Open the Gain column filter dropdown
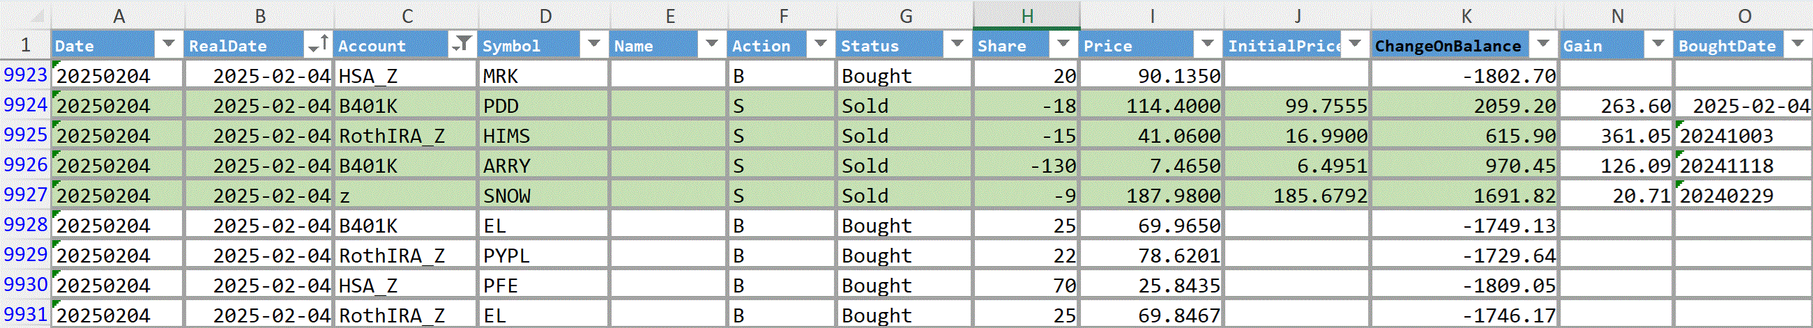This screenshot has width=1813, height=328. tap(1658, 45)
